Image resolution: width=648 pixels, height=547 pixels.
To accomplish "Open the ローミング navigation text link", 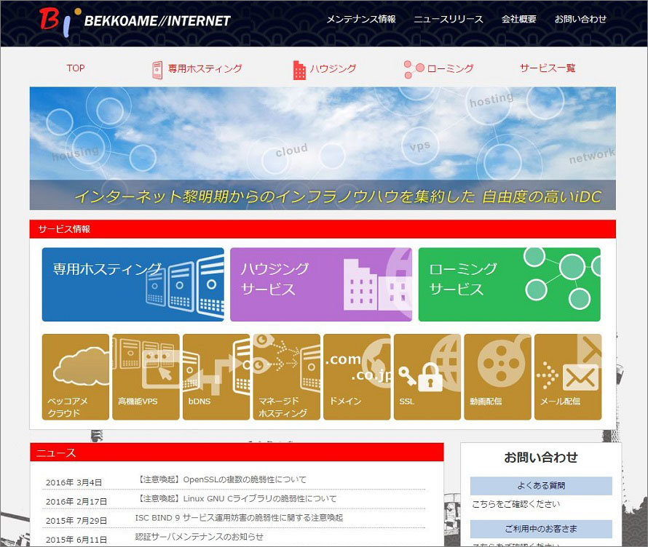I will click(x=450, y=68).
